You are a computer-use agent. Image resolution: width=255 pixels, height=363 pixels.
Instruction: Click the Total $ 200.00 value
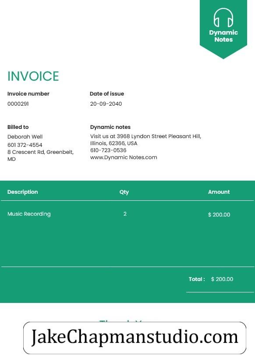(222, 279)
